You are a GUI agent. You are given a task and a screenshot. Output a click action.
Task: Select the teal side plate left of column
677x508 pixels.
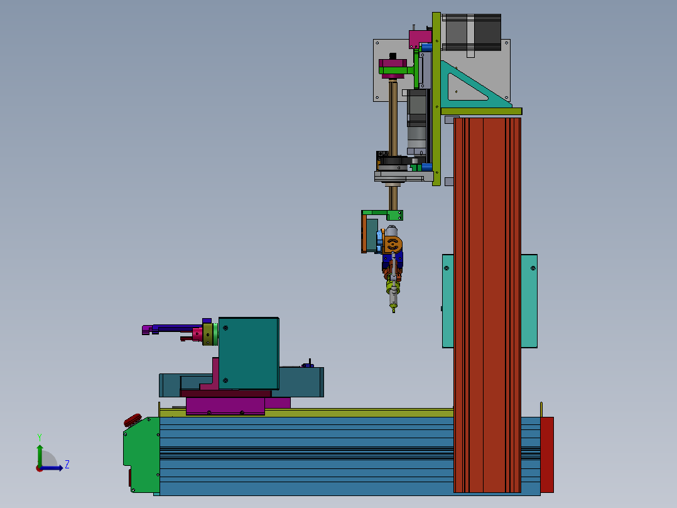point(448,301)
